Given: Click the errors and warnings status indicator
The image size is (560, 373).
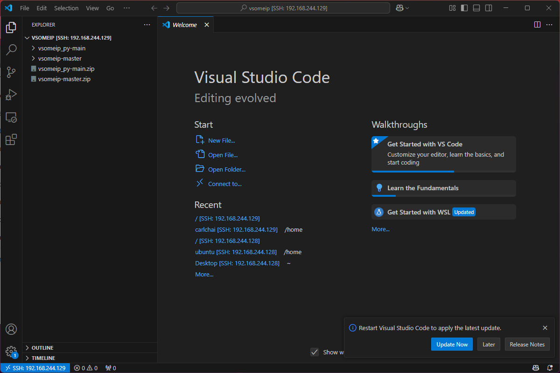Looking at the screenshot, I should [85, 368].
